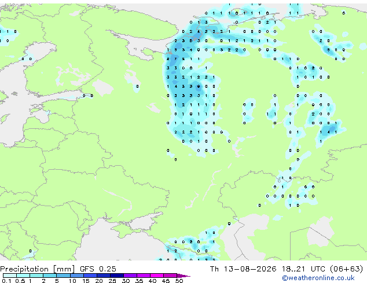Click the 1–2 mm legend color swatch
This screenshot has width=367, height=283.
36,275
